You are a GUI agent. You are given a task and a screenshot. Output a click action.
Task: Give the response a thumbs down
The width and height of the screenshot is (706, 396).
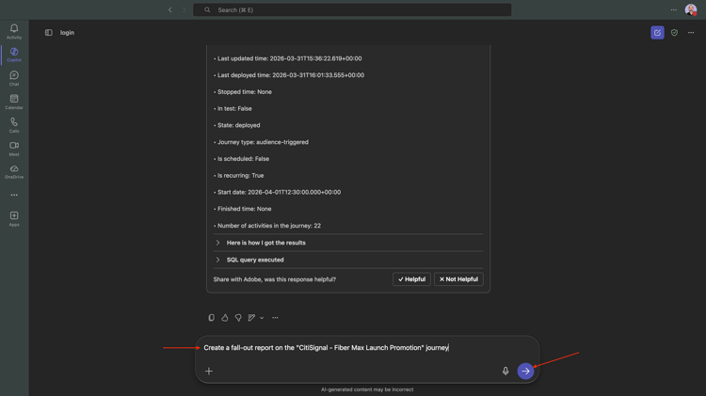pos(238,318)
